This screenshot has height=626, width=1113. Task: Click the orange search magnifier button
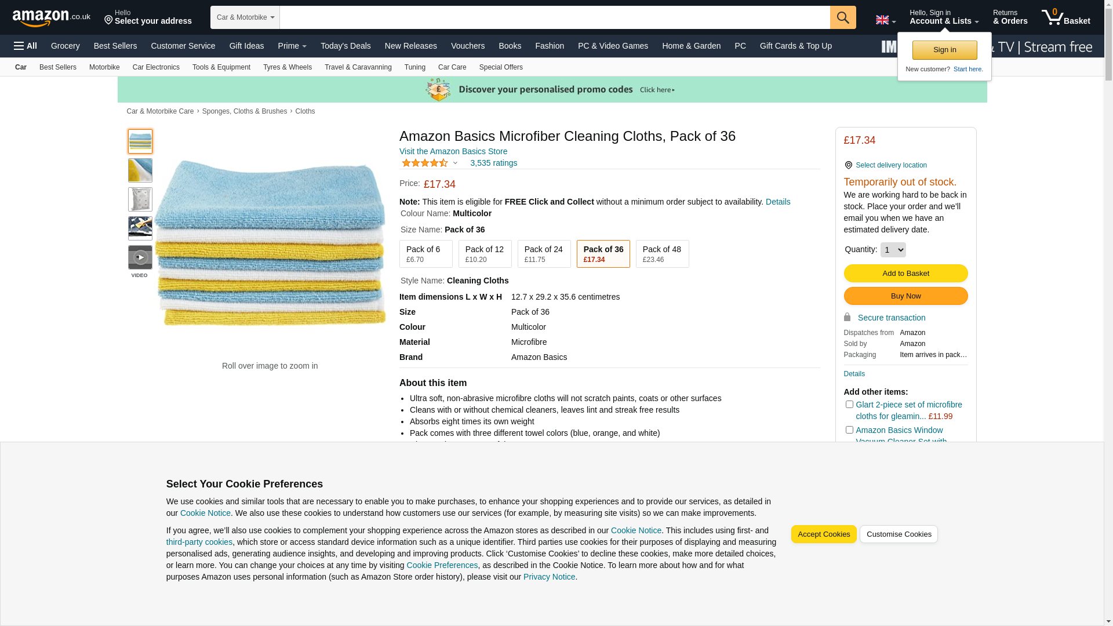click(x=842, y=17)
